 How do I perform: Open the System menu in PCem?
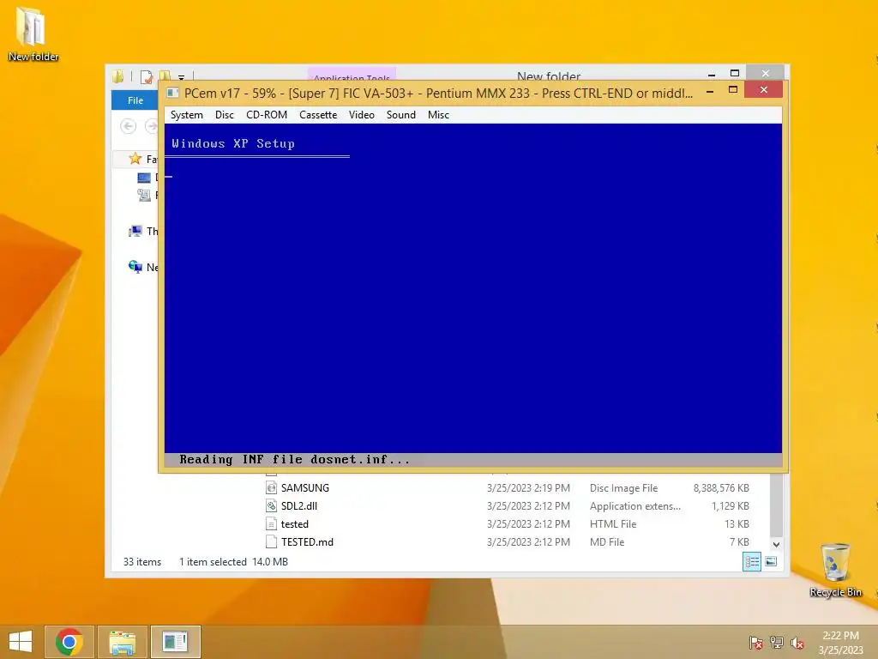[186, 115]
